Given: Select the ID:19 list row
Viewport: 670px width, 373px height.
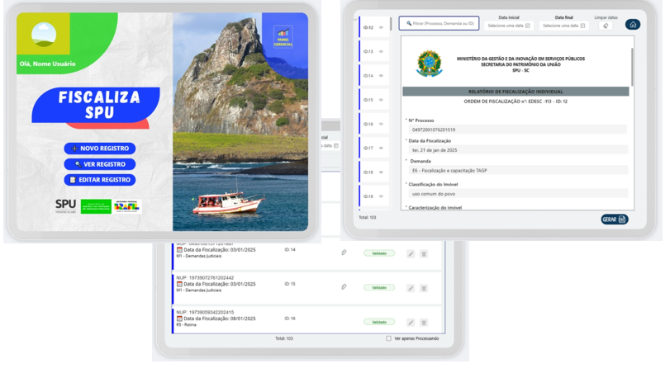Looking at the screenshot, I should [374, 196].
